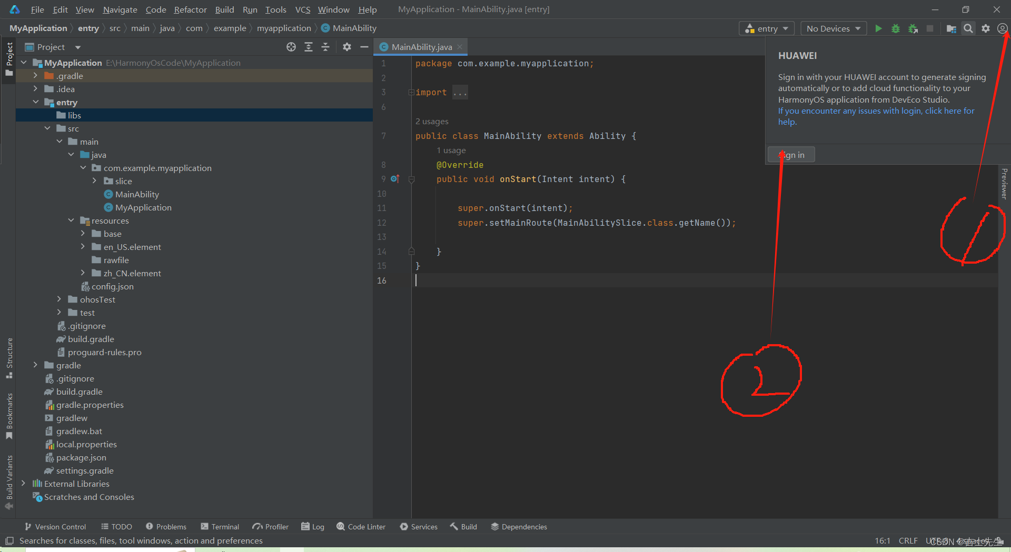Open the Previewer side panel
1011x552 pixels.
[1004, 184]
